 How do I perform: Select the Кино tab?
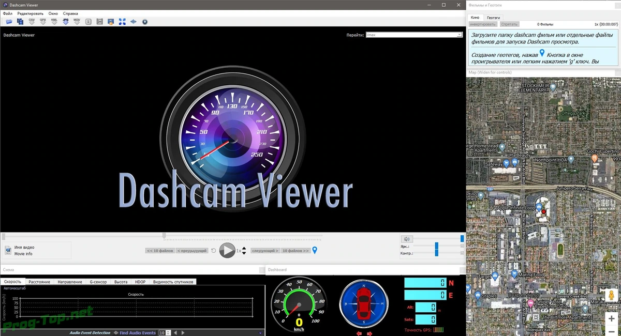475,18
